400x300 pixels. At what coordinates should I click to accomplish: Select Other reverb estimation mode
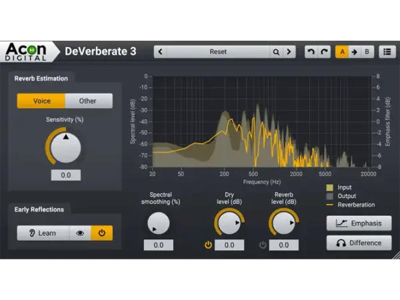coord(89,101)
